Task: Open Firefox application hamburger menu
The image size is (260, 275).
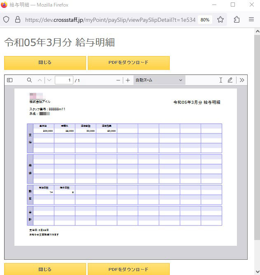Action: (251, 19)
